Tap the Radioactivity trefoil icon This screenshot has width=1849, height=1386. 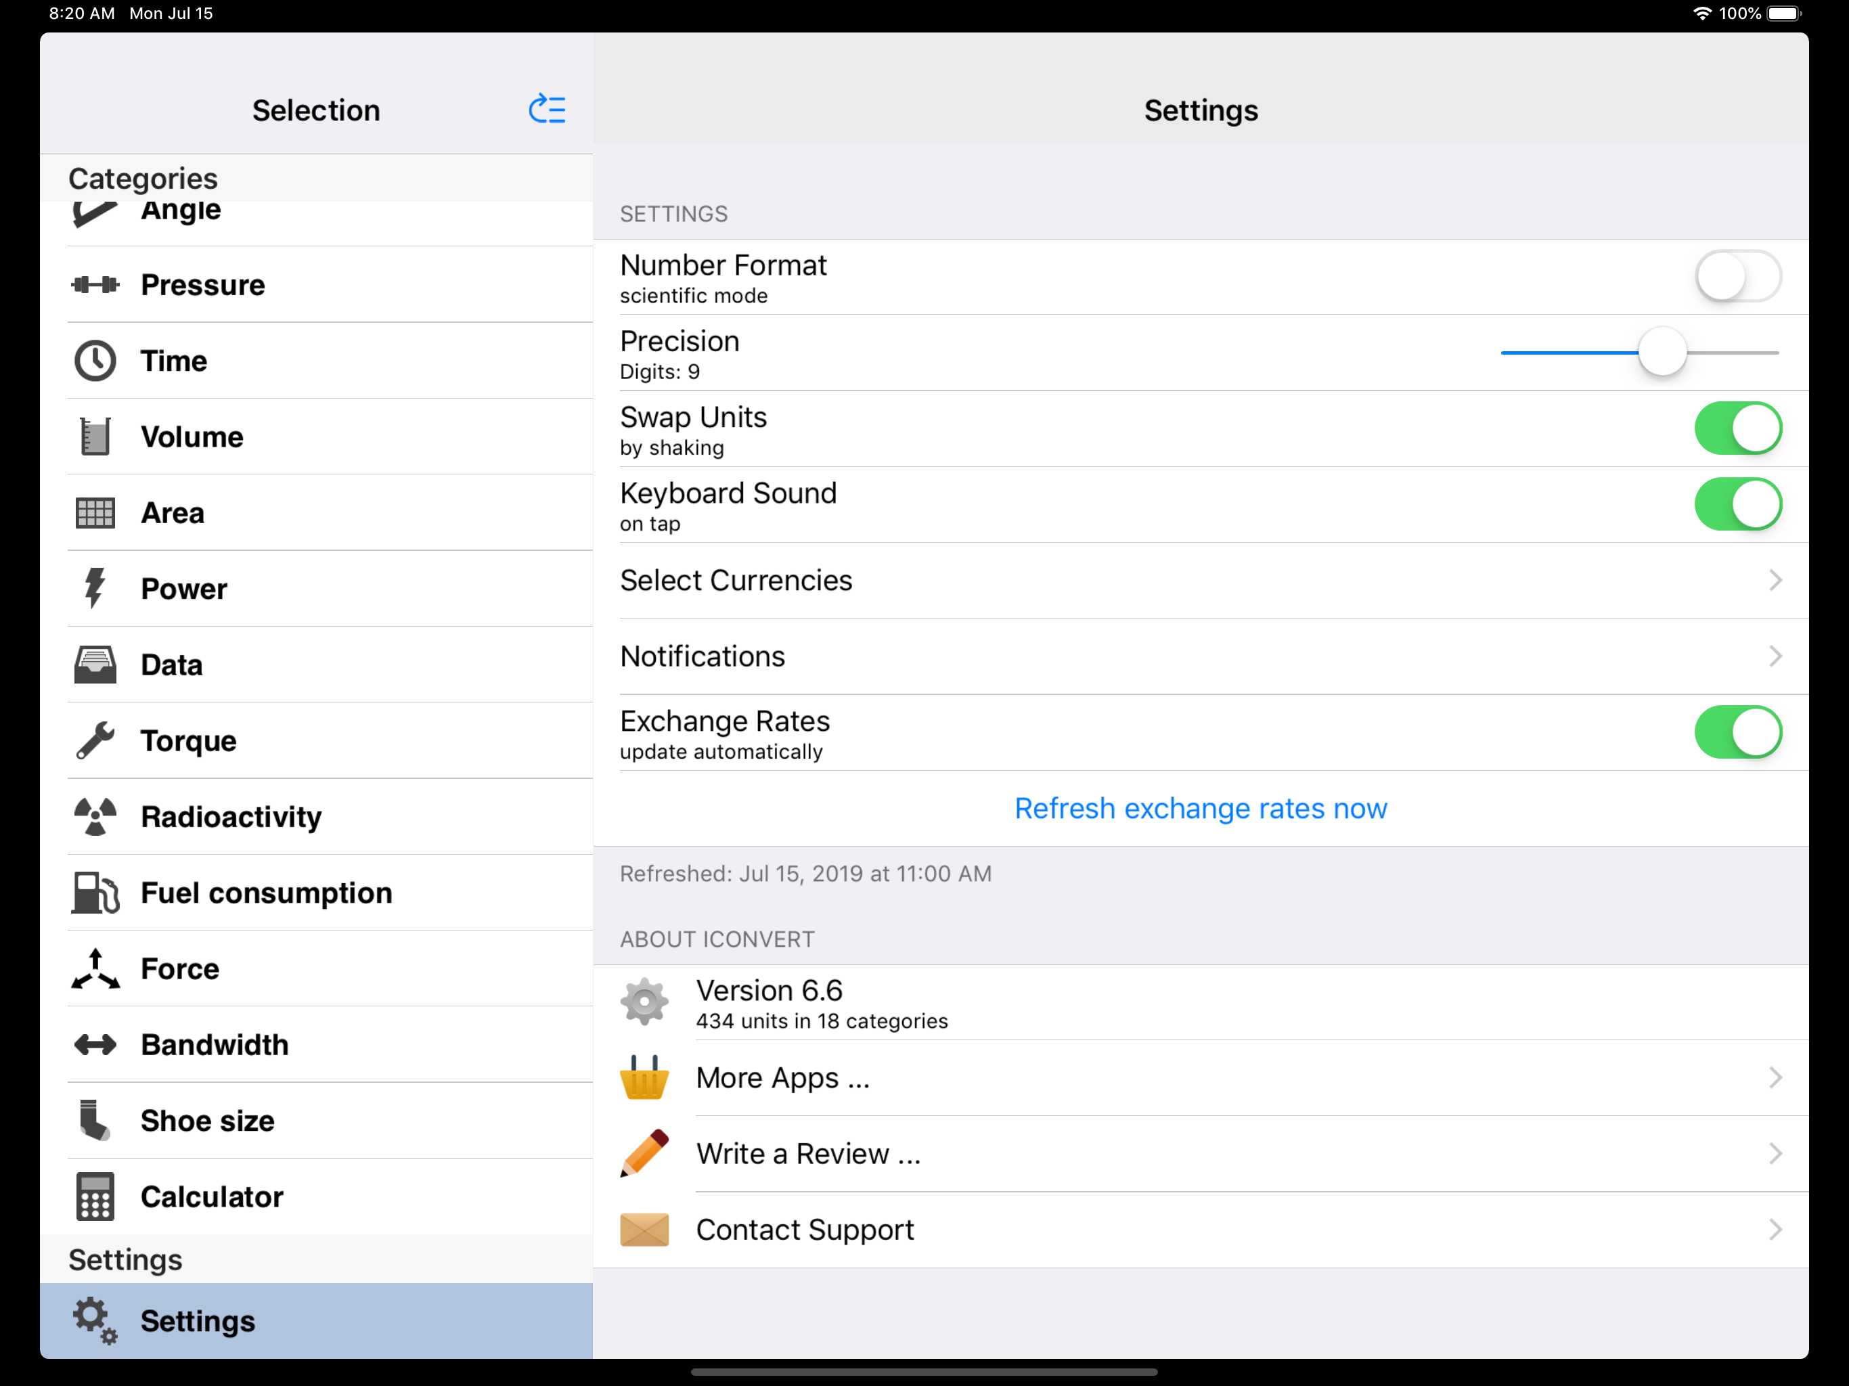click(x=95, y=817)
